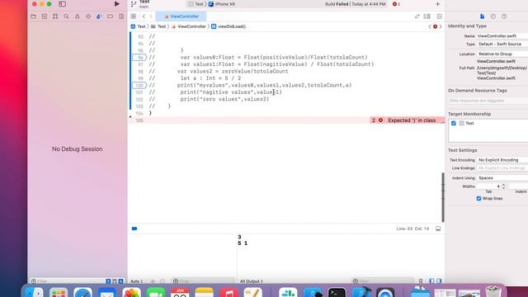Jump to previous issue arrow
The width and height of the screenshot is (528, 297).
point(430,26)
